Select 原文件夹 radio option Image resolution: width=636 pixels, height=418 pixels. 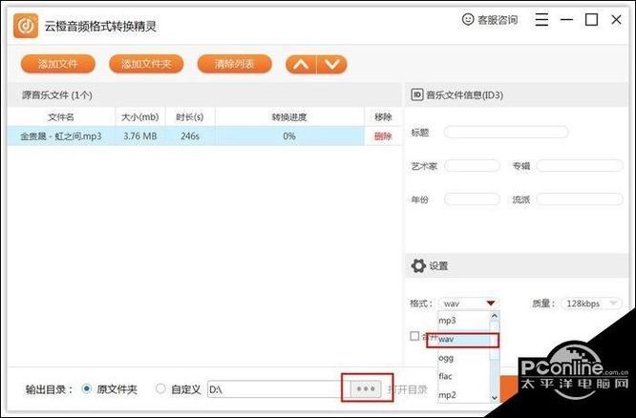point(86,389)
